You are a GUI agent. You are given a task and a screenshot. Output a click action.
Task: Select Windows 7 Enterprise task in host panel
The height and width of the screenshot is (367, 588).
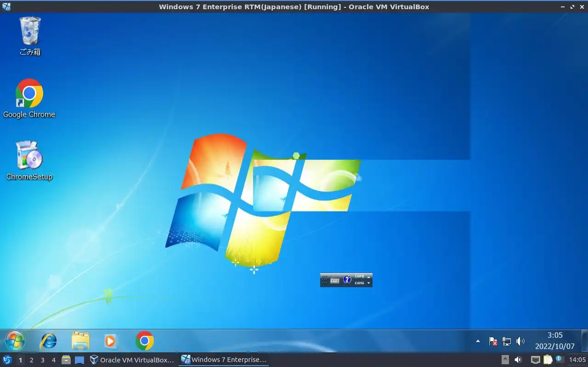224,360
